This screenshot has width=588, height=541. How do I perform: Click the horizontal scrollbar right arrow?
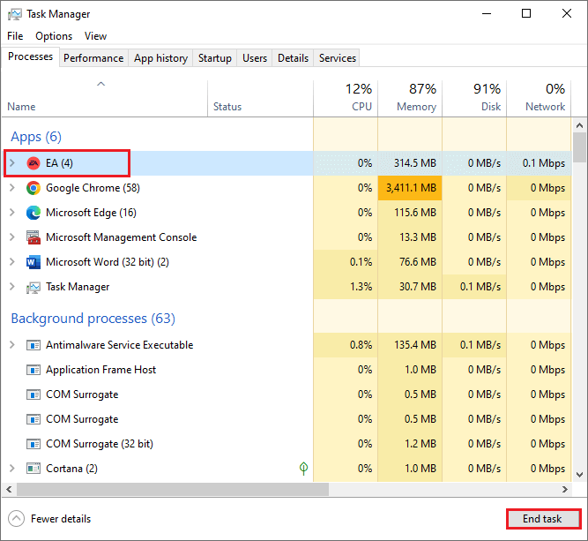click(x=565, y=489)
